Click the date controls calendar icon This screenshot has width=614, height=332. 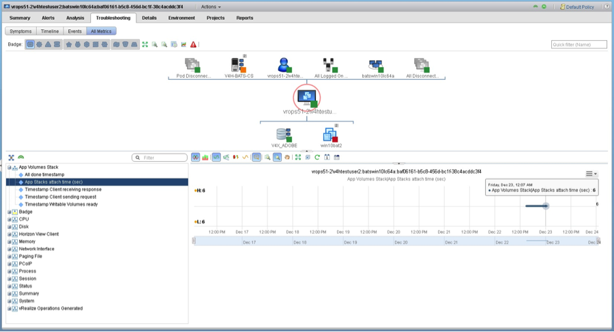(x=336, y=157)
